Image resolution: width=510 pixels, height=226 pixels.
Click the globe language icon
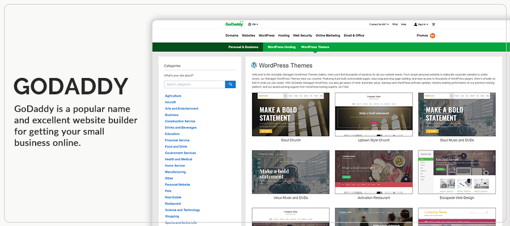(249, 24)
